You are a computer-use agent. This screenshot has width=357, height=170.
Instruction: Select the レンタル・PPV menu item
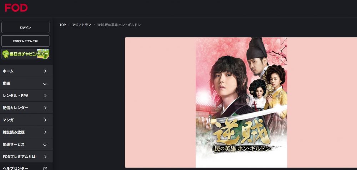click(26, 96)
